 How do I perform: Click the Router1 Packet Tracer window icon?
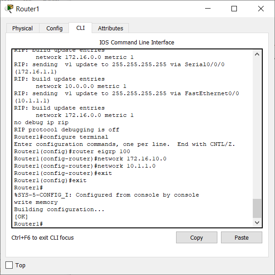pyautogui.click(x=9, y=9)
